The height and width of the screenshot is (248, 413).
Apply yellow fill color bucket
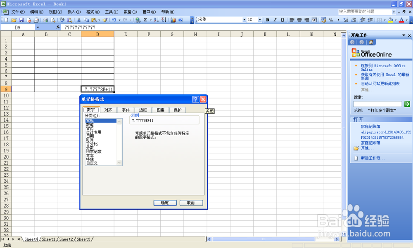pyautogui.click(x=391, y=20)
